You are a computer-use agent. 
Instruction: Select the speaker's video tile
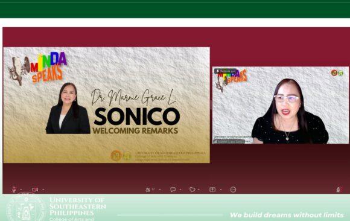(x=281, y=105)
